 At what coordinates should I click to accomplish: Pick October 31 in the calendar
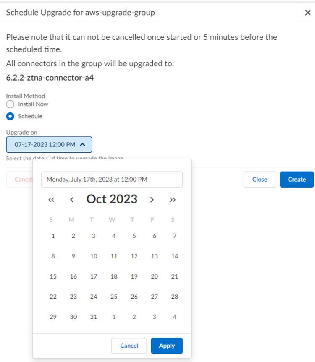94,317
